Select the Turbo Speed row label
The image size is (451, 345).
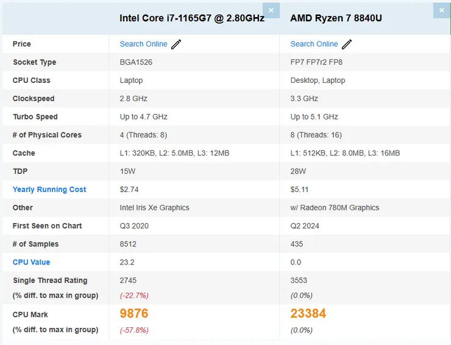[35, 117]
